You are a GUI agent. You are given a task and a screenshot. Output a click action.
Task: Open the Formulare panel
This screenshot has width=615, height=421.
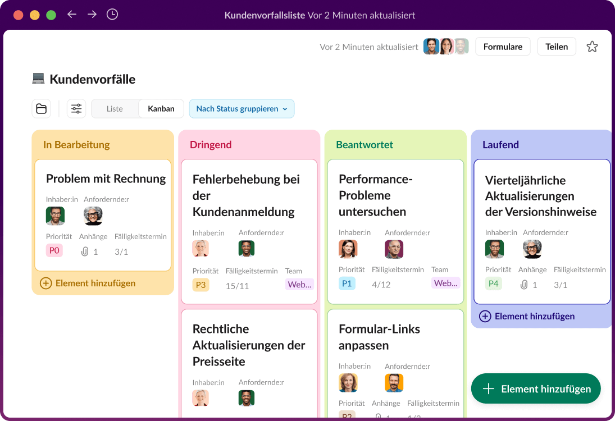(503, 47)
